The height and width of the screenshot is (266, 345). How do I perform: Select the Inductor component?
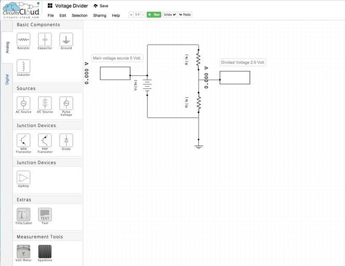point(23,66)
